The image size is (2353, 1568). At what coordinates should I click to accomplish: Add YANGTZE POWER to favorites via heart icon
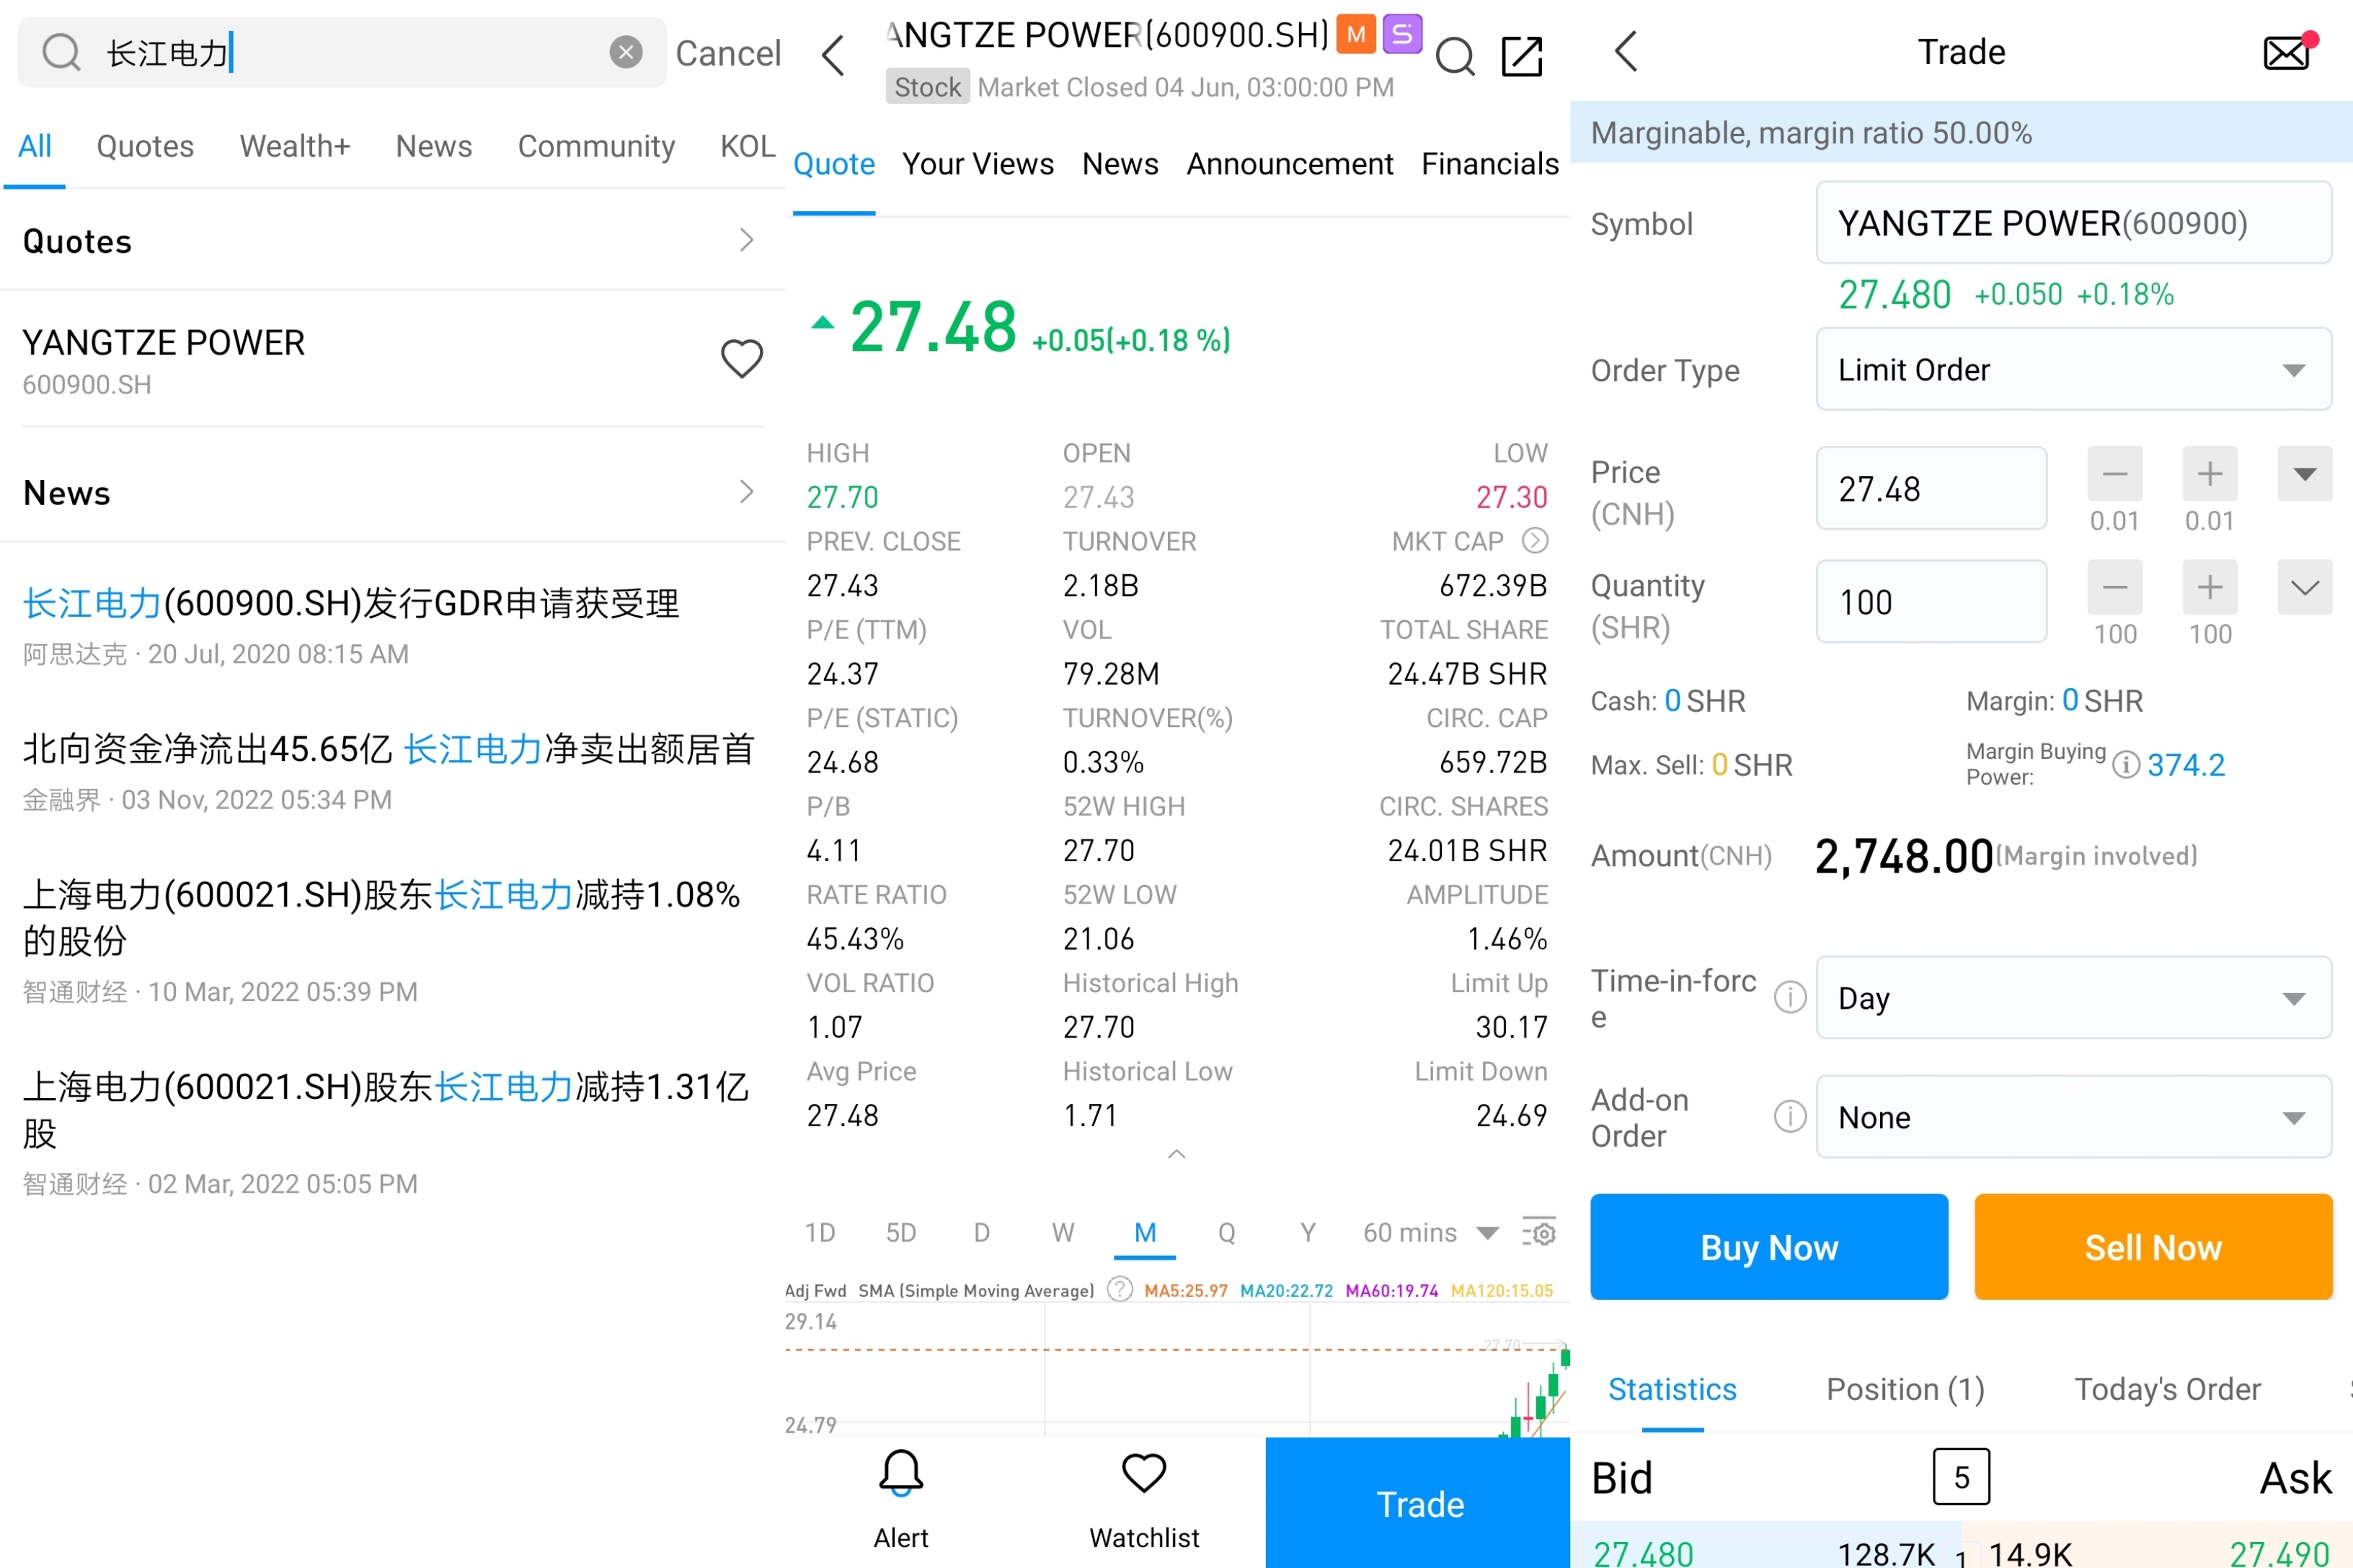click(741, 358)
